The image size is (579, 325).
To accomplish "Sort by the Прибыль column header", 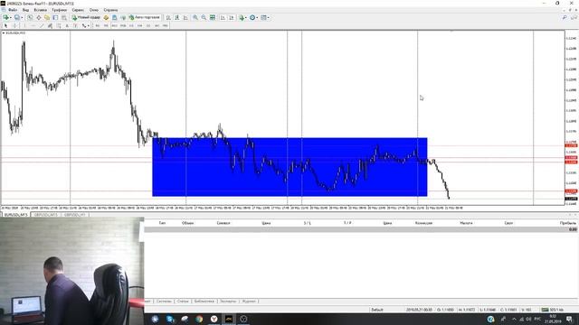I will point(567,223).
